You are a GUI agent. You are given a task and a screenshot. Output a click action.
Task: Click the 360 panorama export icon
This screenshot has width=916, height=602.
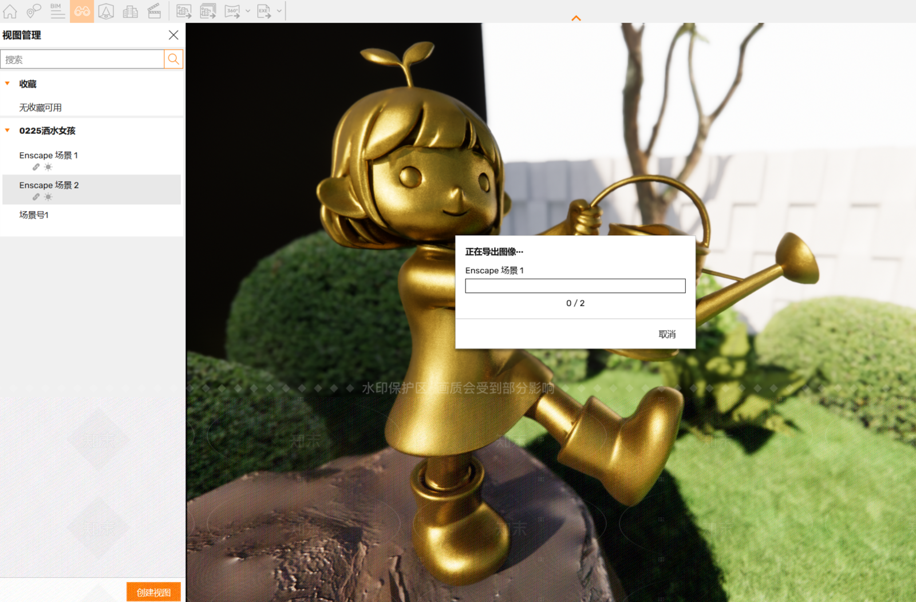[232, 11]
